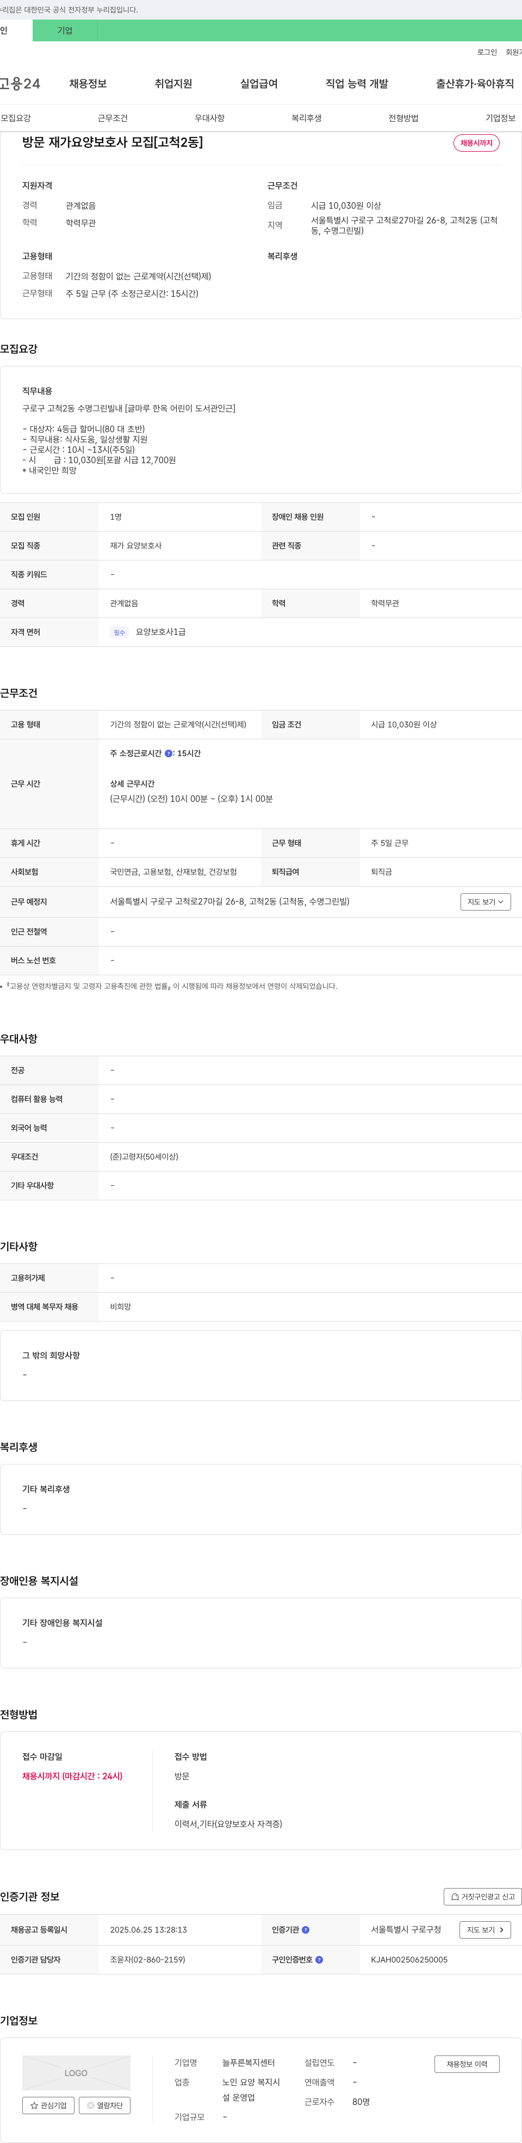Expand 지도 보기 in 근무 예정지 row
The image size is (522, 2143).
486,902
